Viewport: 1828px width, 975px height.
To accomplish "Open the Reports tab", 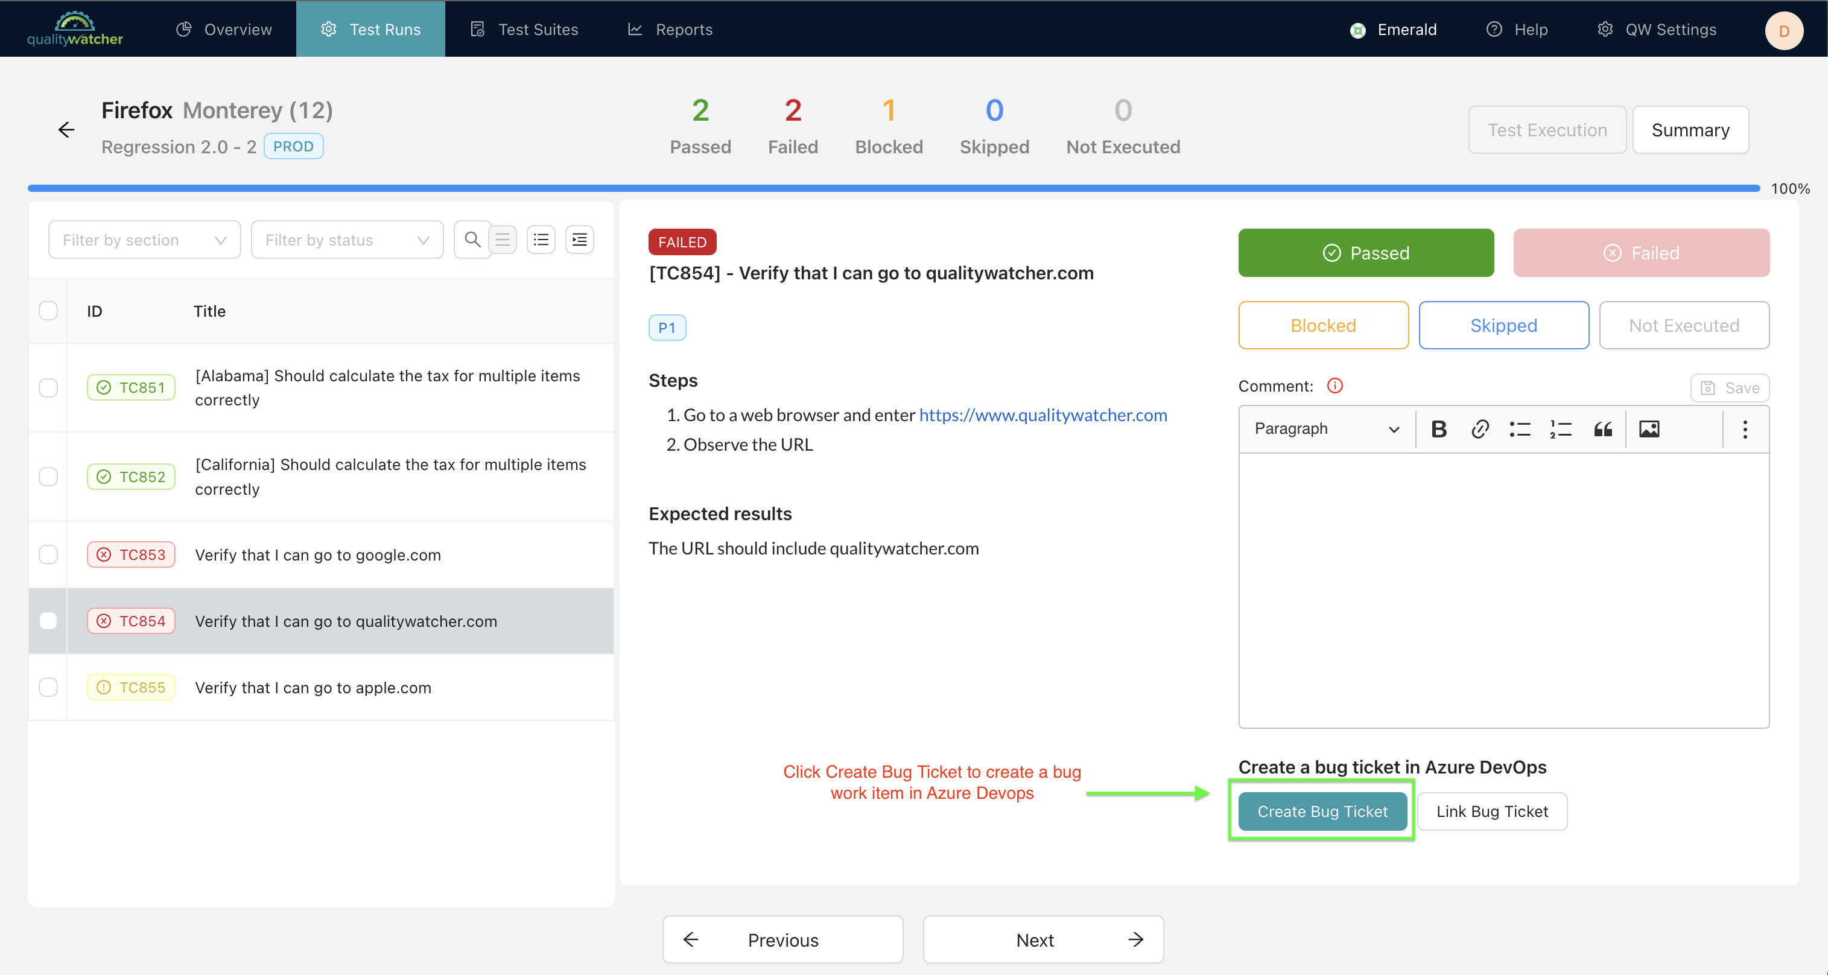I will point(670,29).
